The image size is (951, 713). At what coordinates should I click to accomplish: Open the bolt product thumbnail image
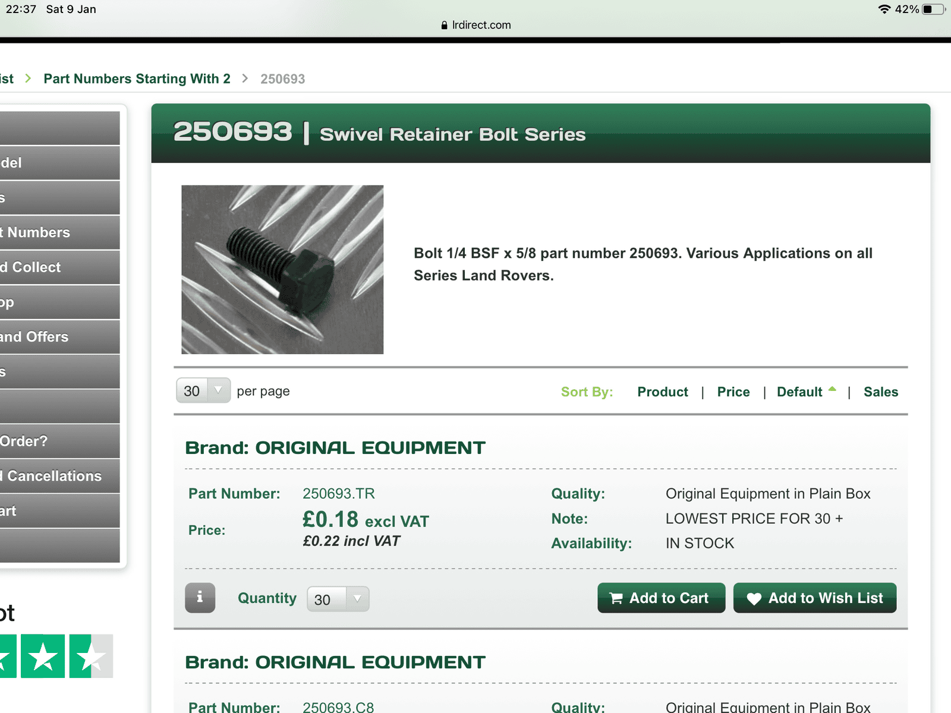tap(282, 270)
